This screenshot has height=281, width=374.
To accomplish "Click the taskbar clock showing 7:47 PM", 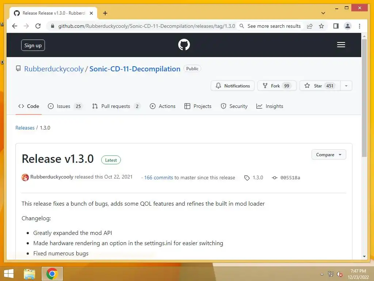I will click(x=358, y=274).
